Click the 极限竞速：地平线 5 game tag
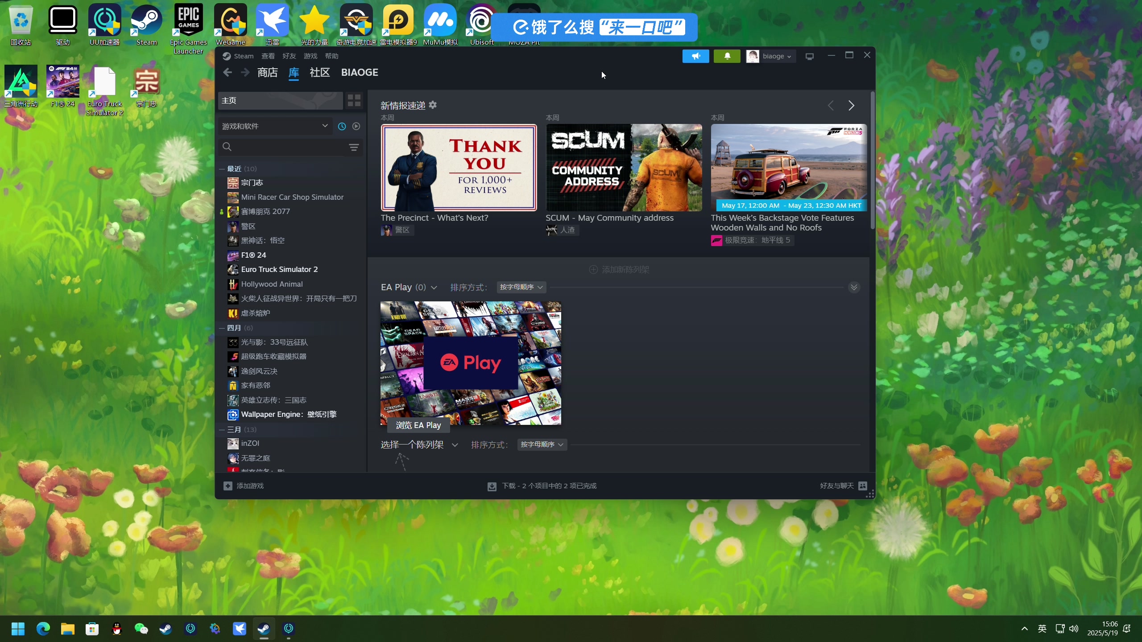The image size is (1142, 642). click(x=752, y=240)
